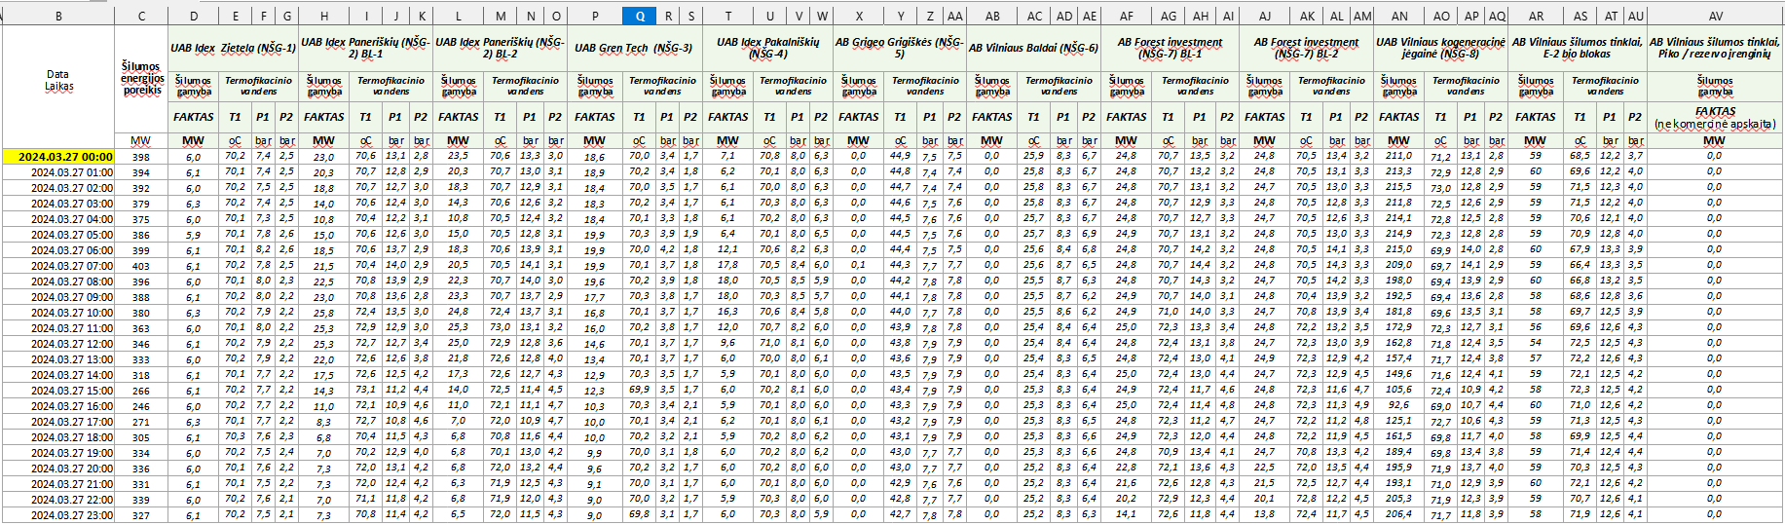Click the 2024.03.27 06:00 time cell
Screen dimensions: 1785x525
pyautogui.click(x=71, y=250)
